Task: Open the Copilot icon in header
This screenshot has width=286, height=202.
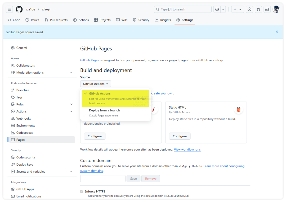Action: click(217, 10)
